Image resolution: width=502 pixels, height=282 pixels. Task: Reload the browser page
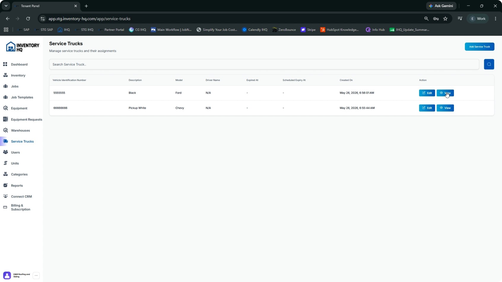[x=28, y=19]
